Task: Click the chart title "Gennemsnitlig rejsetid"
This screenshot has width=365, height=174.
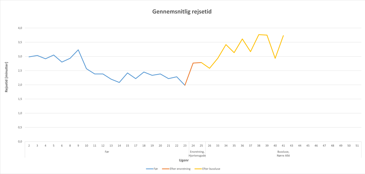Action: tap(182, 12)
